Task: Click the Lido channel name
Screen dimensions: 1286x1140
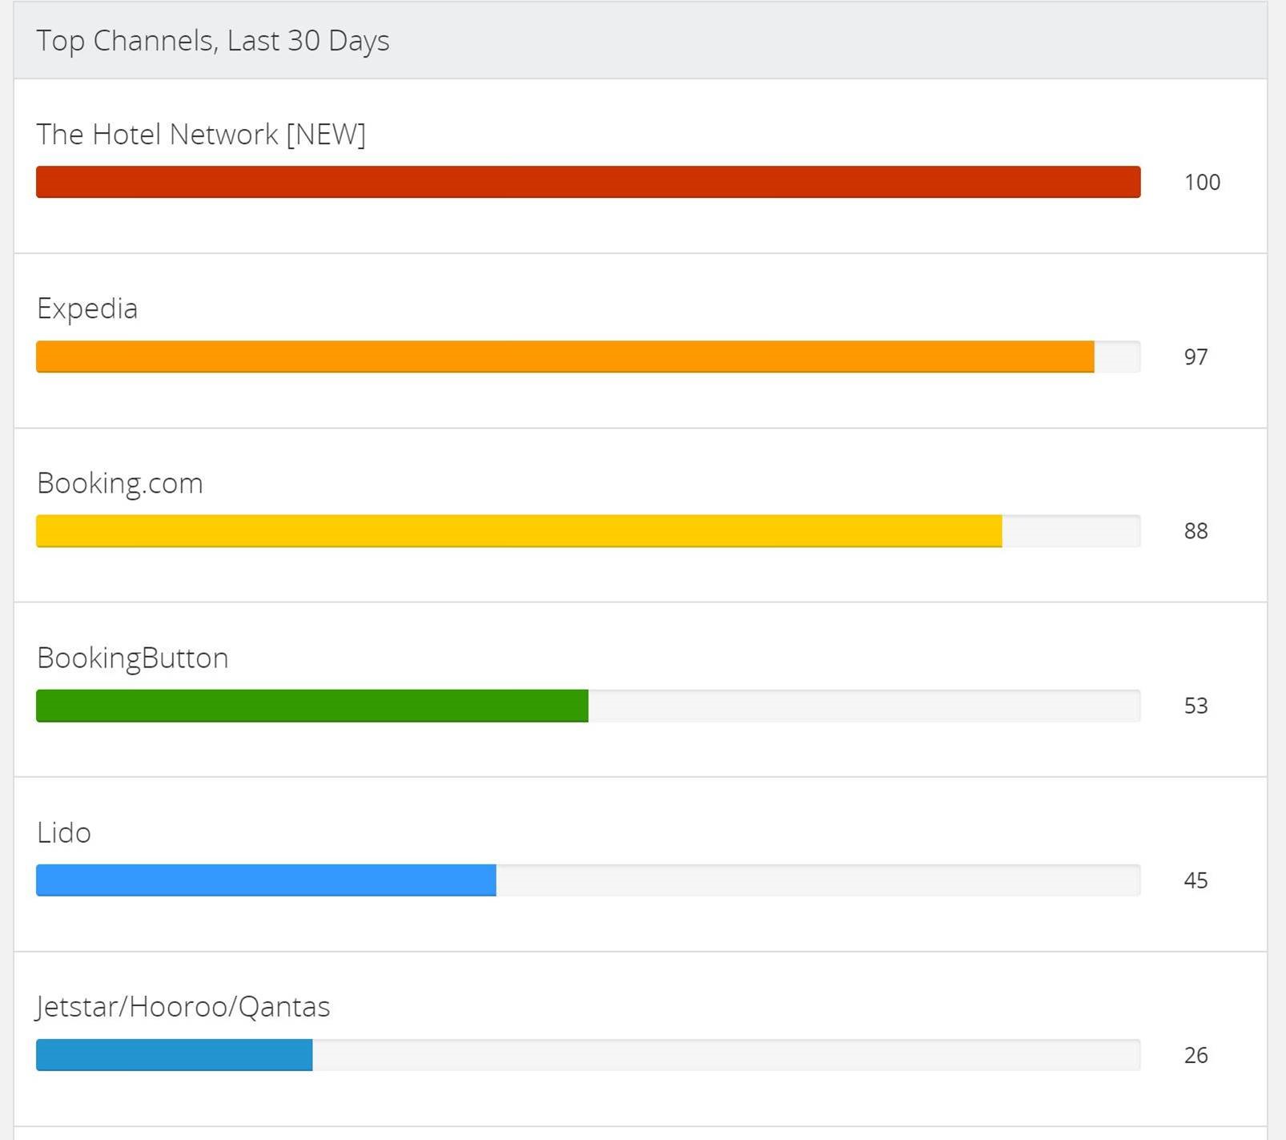Action: click(x=62, y=832)
